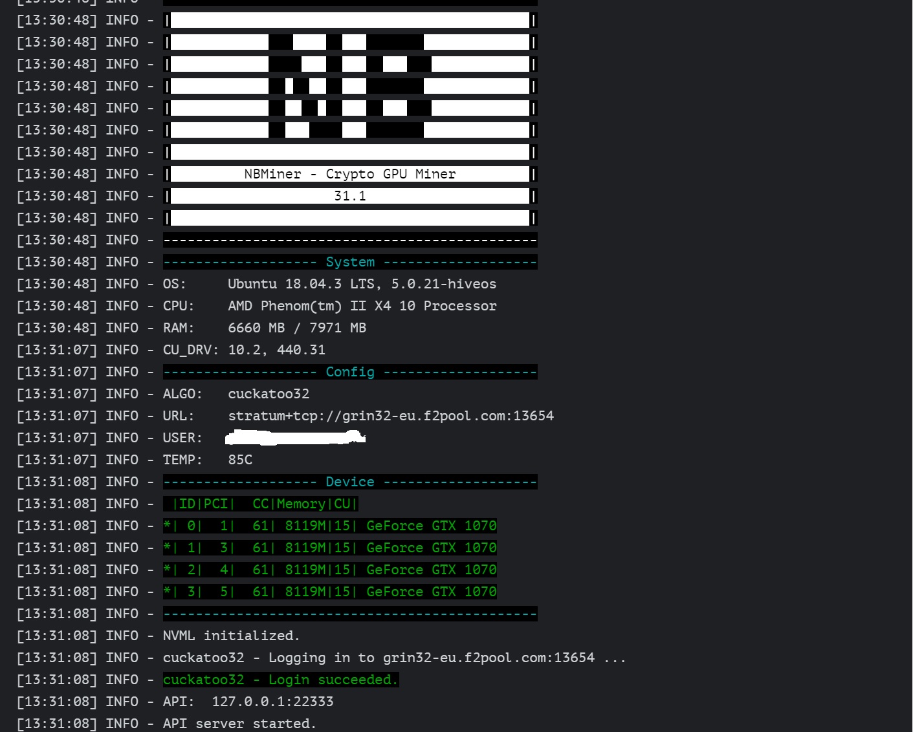Click the ID|PCI|CC|Memory|CU table header

tap(261, 504)
